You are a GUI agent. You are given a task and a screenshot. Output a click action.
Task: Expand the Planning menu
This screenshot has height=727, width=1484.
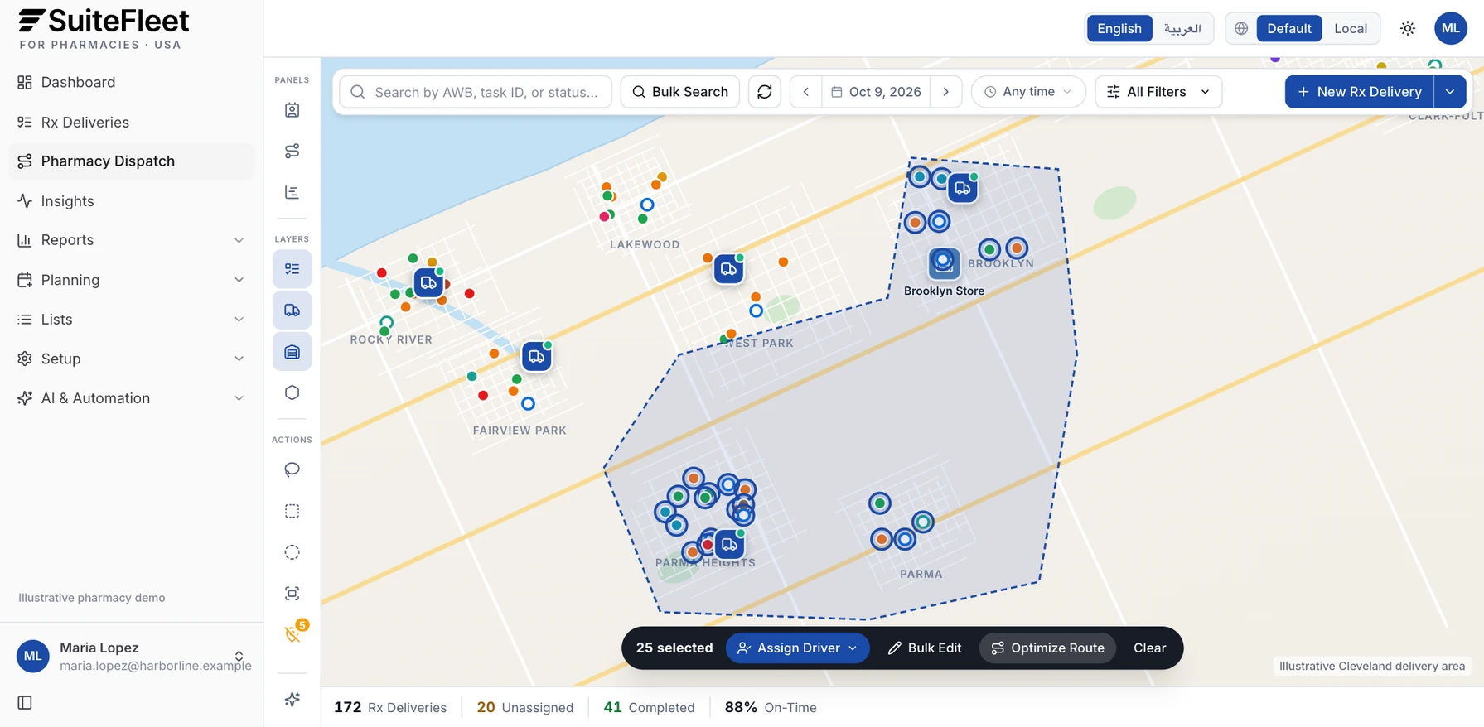pos(132,280)
